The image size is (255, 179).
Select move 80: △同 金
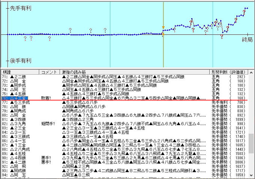coord(14,115)
